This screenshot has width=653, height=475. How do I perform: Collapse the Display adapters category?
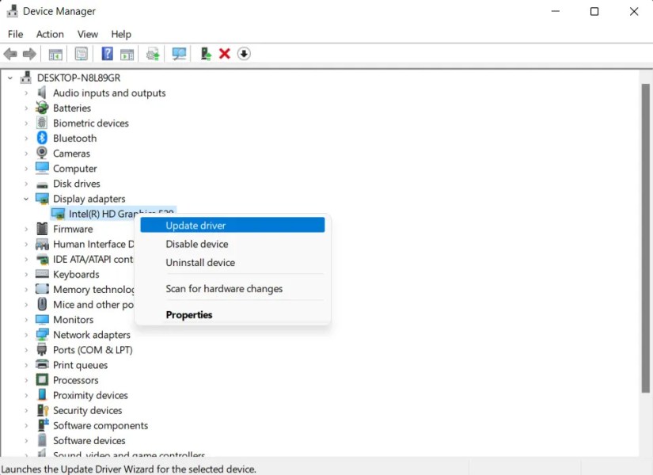(x=26, y=199)
